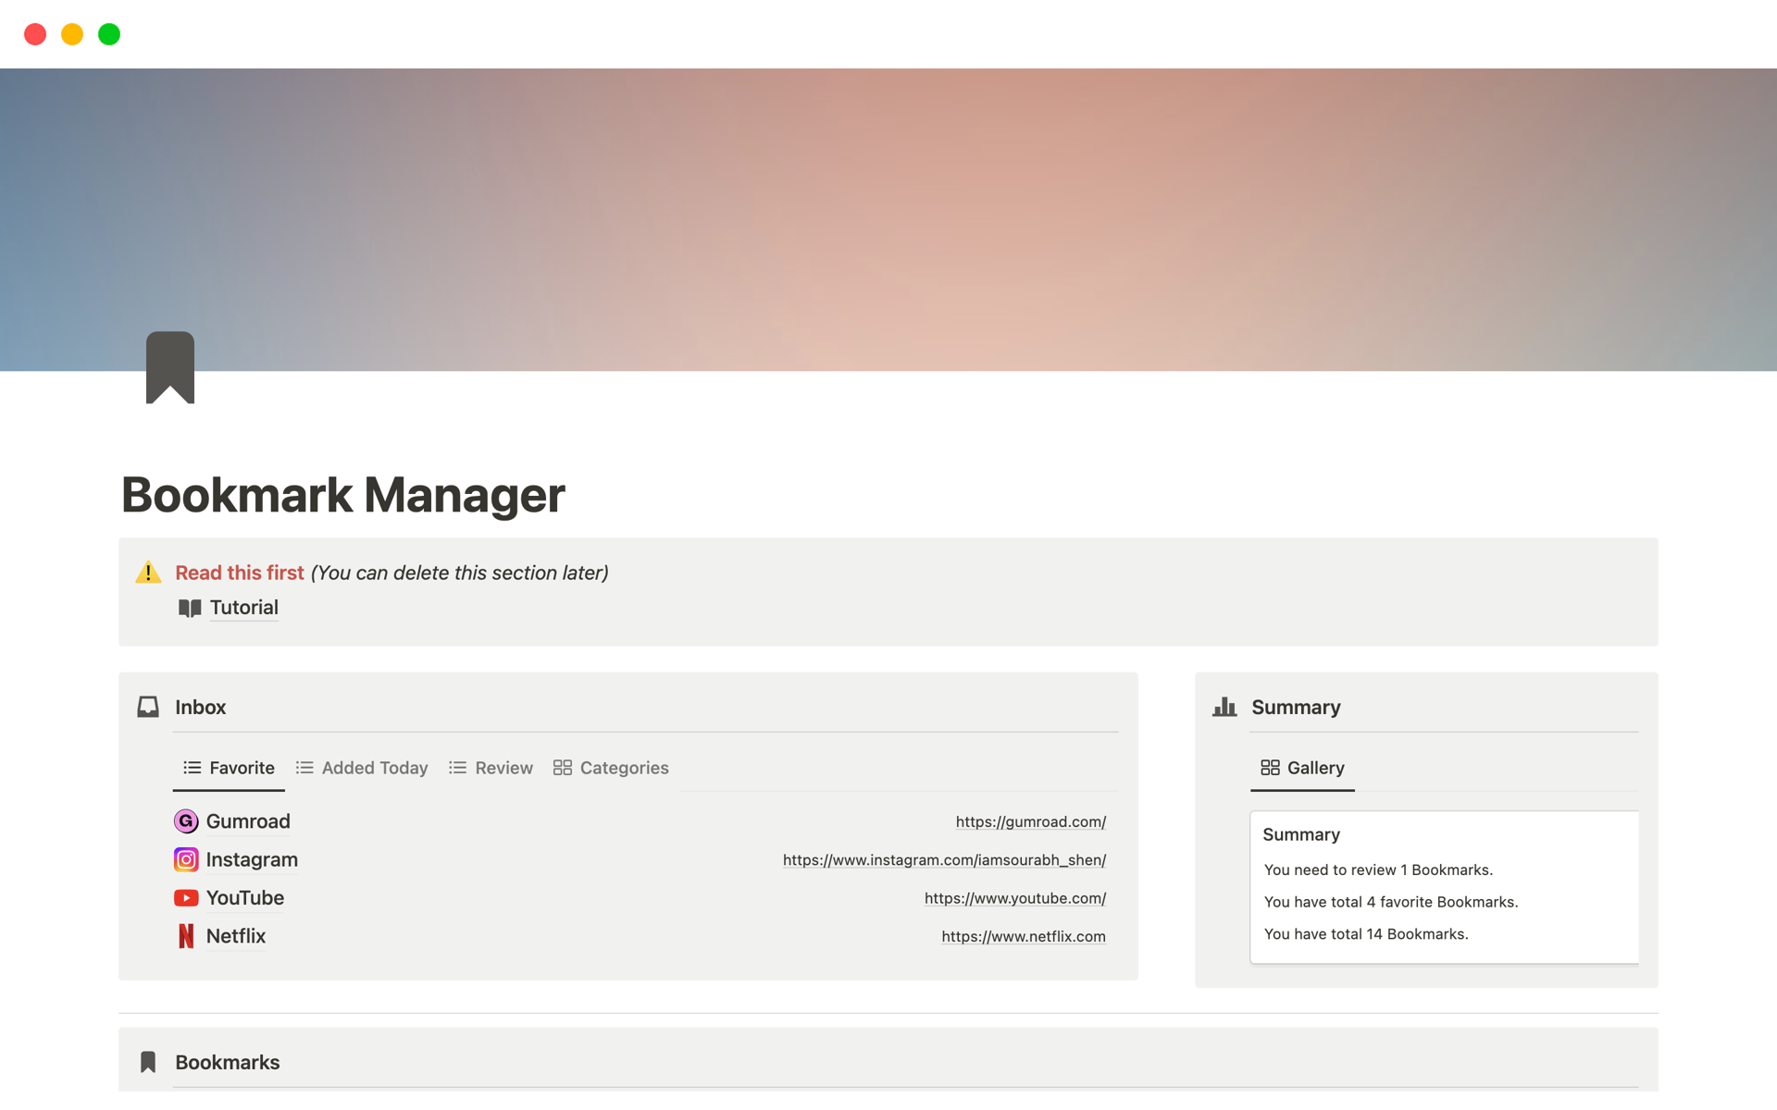Image resolution: width=1777 pixels, height=1110 pixels.
Task: Click the Summary bar chart icon
Action: click(x=1224, y=707)
